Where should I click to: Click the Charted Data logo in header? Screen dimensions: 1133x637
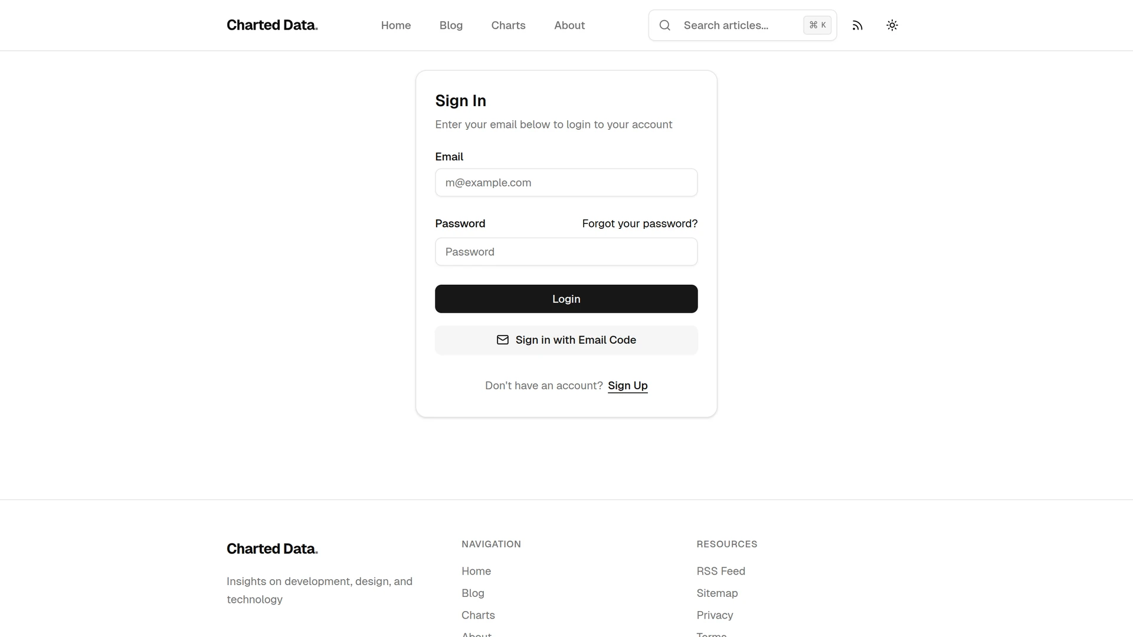point(272,25)
